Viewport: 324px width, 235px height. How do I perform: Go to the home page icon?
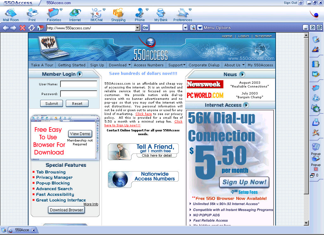tap(40, 28)
